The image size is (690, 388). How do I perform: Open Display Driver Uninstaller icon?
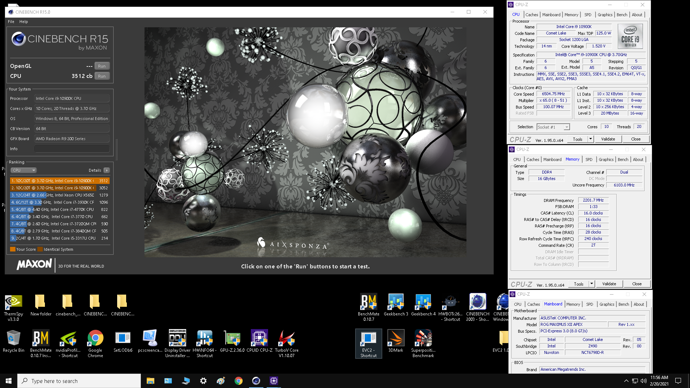(177, 344)
